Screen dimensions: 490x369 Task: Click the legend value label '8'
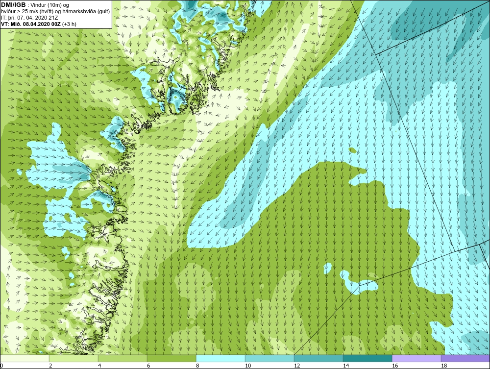(197, 366)
